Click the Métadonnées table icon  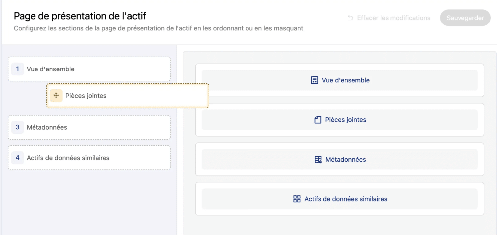(318, 160)
